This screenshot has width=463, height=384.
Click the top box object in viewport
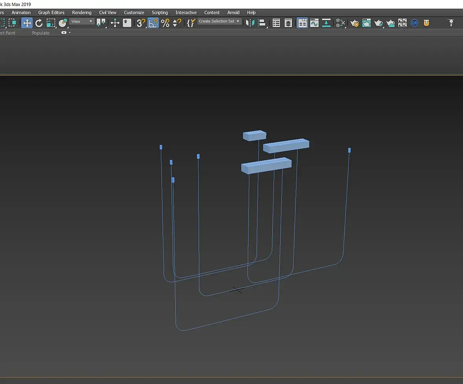(254, 135)
